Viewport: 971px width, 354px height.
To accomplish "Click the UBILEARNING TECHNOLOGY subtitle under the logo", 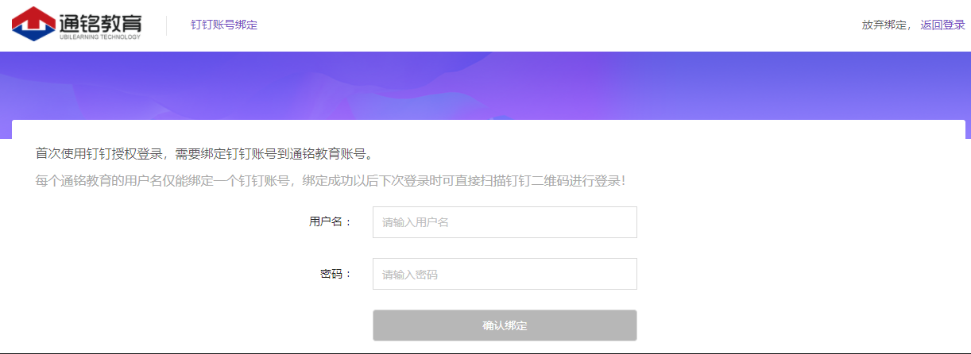I will [100, 37].
